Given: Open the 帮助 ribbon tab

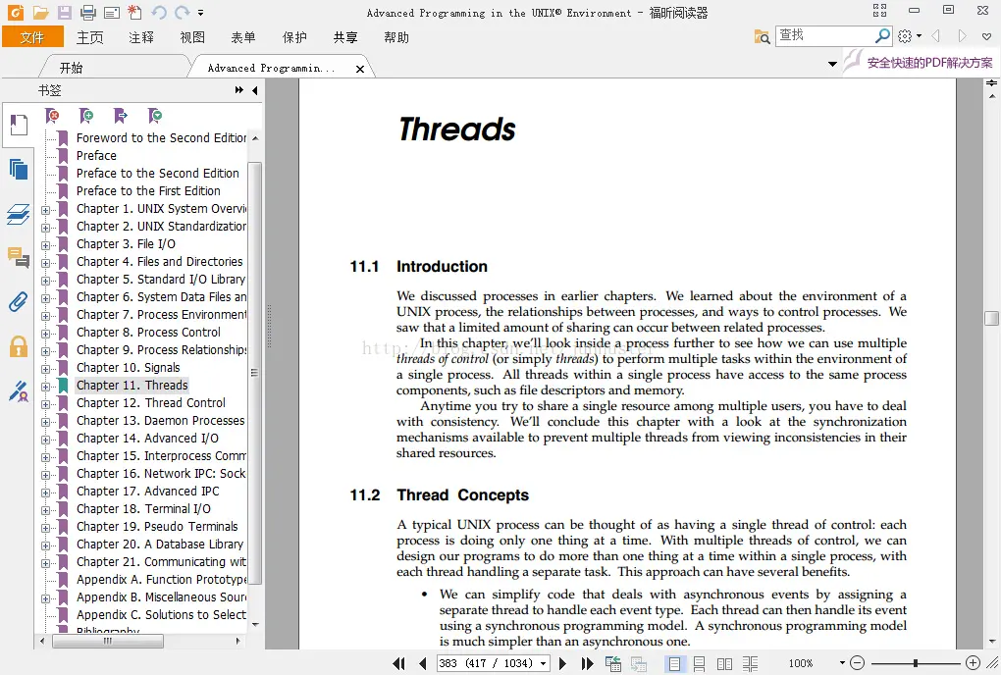Looking at the screenshot, I should click(x=396, y=37).
